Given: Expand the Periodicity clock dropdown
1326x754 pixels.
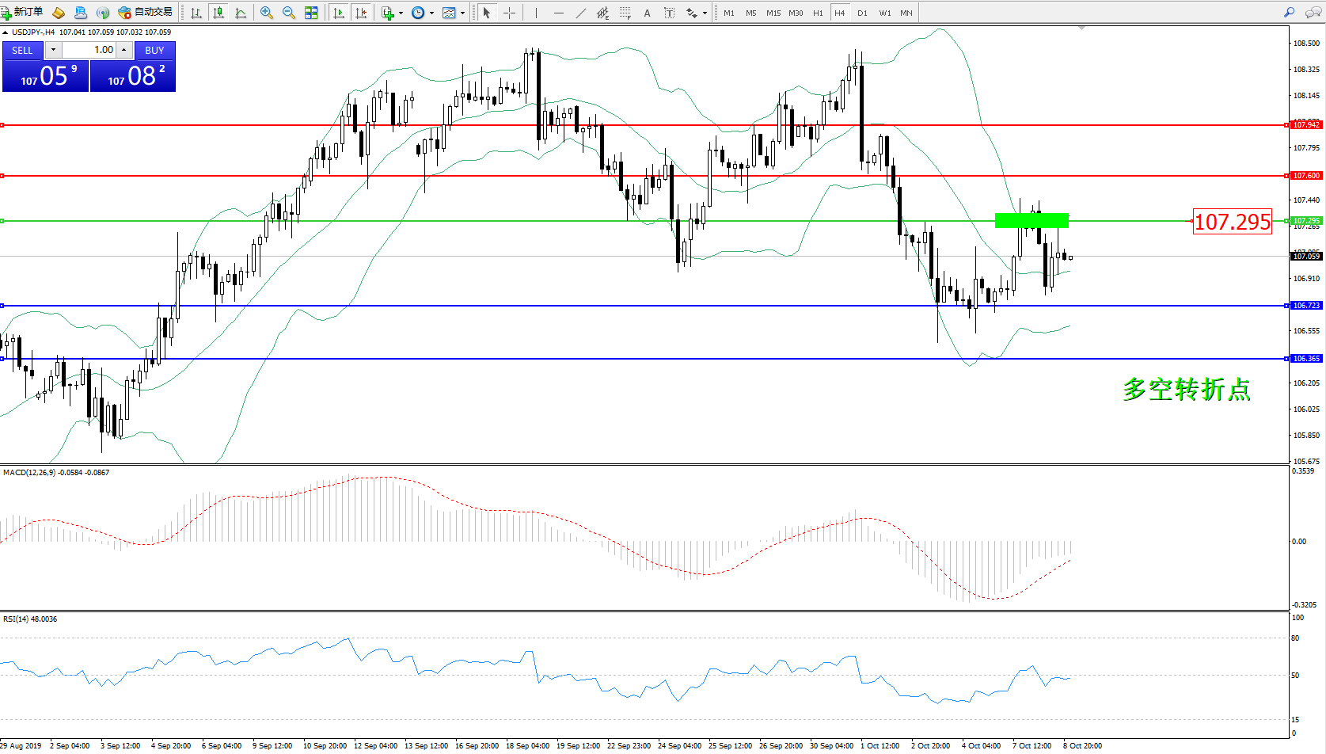Looking at the screenshot, I should point(431,13).
